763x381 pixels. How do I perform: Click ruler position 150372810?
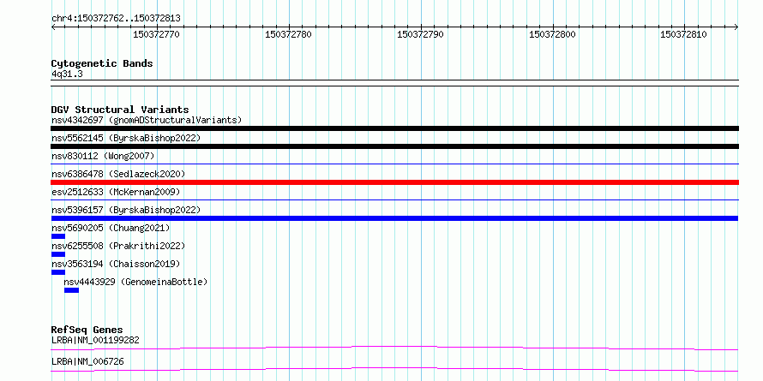click(x=683, y=34)
